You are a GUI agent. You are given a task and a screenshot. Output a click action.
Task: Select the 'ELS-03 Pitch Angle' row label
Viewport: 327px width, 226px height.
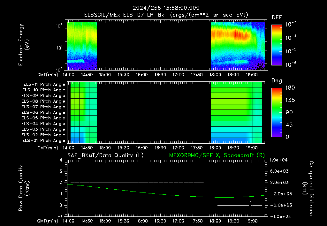coord(43,129)
